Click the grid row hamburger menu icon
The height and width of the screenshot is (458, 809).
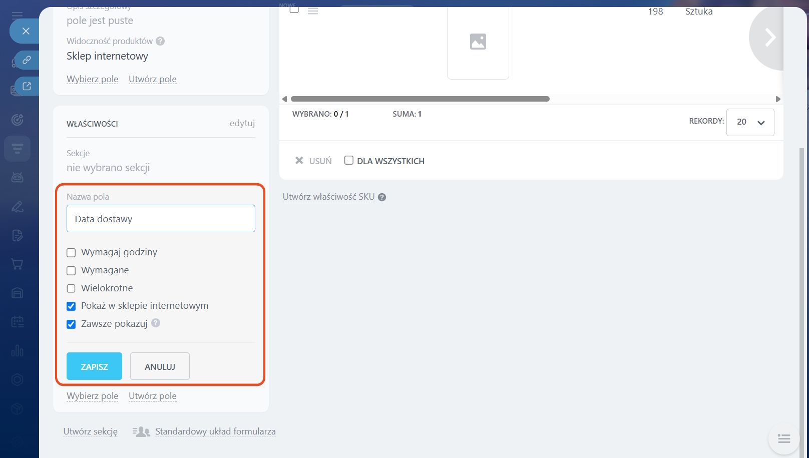(313, 11)
